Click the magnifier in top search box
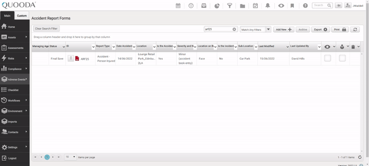Screen dimensions: 369x166 [329, 6]
